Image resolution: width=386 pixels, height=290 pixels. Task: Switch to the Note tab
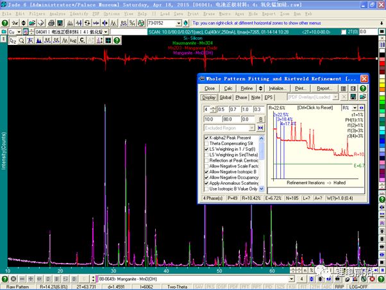256,98
